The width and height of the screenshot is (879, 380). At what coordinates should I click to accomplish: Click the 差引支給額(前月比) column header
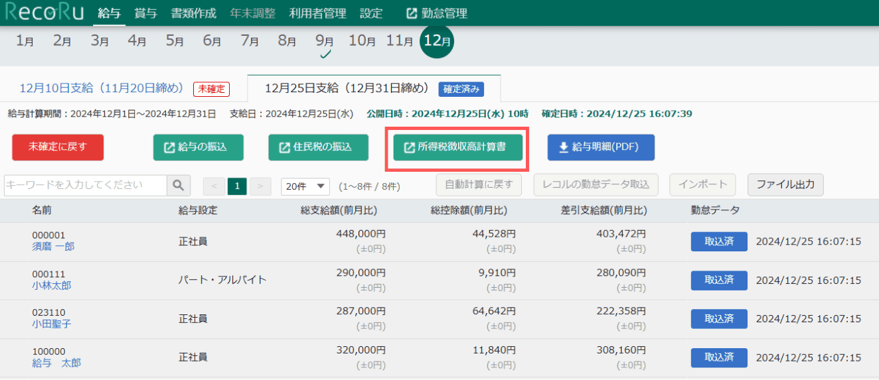(603, 210)
